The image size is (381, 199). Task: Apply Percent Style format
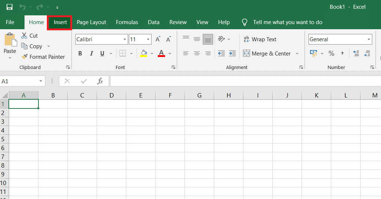click(x=332, y=53)
